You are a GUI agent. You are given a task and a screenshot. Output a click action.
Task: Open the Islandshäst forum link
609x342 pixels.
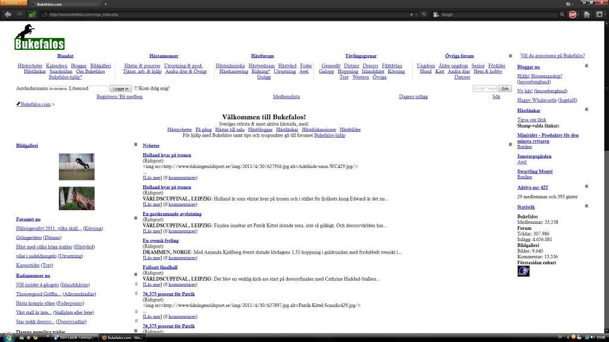(x=373, y=71)
